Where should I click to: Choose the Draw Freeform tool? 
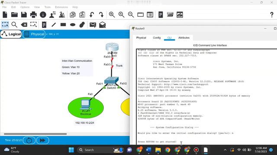point(82,25)
